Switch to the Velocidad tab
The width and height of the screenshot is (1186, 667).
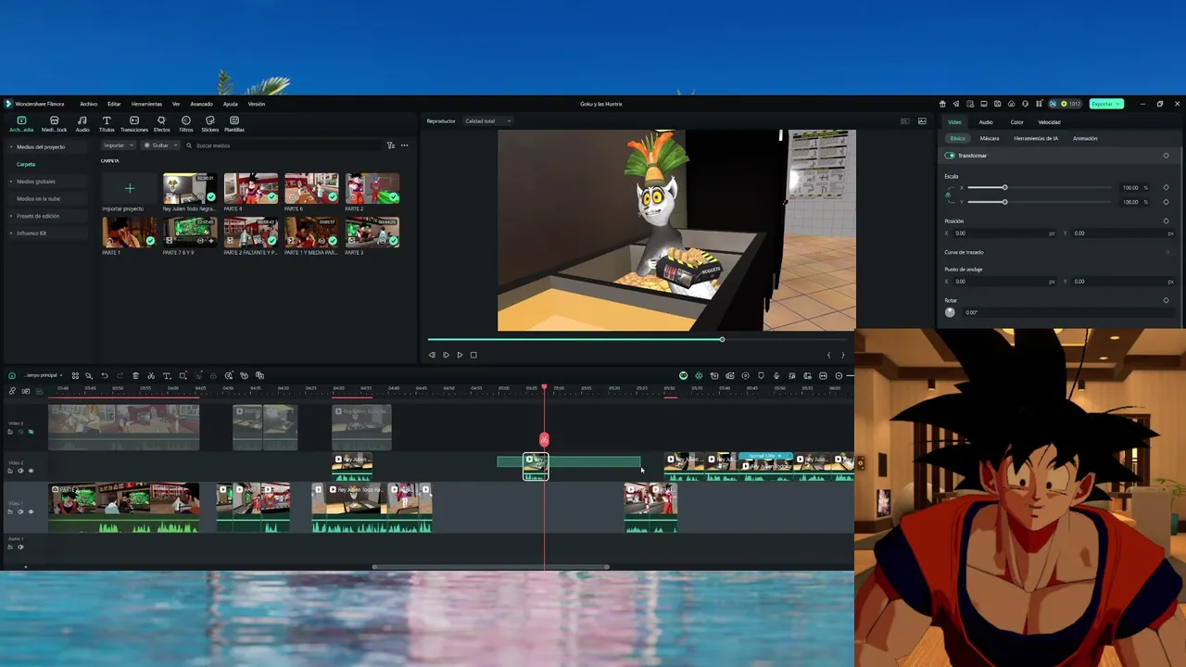point(1049,122)
